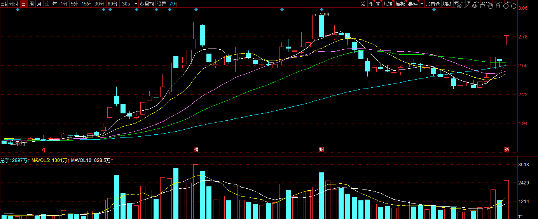Click the 1.94 price axis label
The image size is (538, 219).
[x=523, y=123]
